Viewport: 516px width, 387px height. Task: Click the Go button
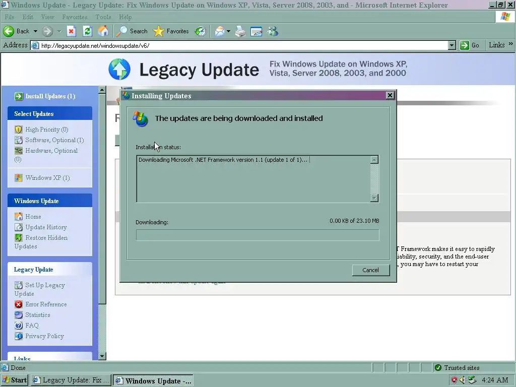[x=470, y=45]
